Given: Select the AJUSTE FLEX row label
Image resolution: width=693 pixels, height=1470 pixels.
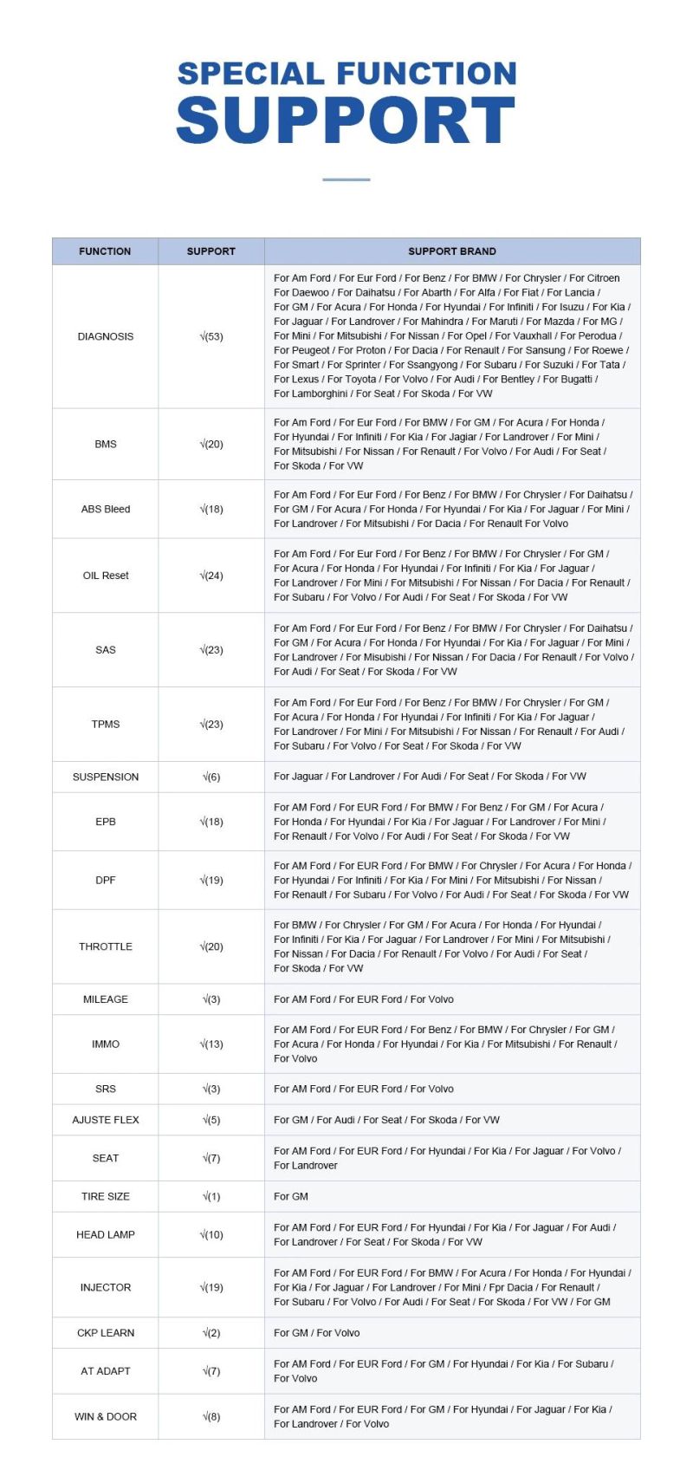Looking at the screenshot, I should click(106, 1120).
